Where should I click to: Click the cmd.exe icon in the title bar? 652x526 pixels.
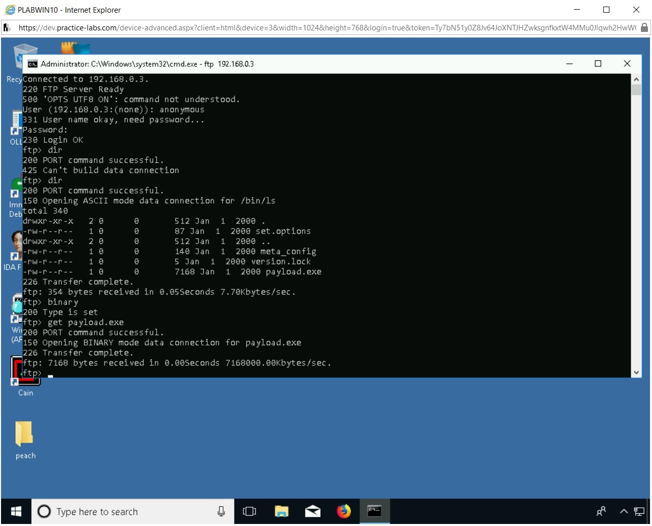point(33,63)
